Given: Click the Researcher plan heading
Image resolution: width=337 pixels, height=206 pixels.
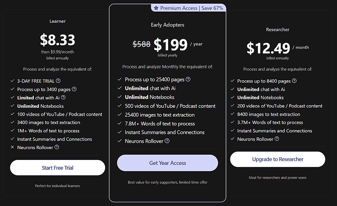Looking at the screenshot, I should 277,29.
